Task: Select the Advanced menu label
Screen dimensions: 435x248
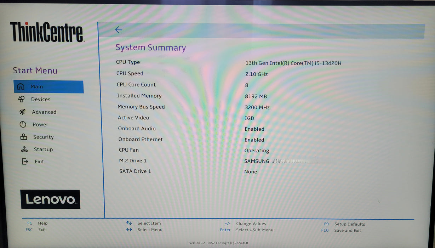Action: pyautogui.click(x=44, y=112)
